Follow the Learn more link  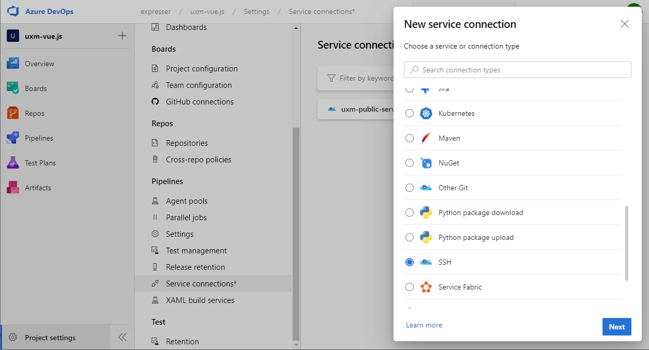[424, 325]
